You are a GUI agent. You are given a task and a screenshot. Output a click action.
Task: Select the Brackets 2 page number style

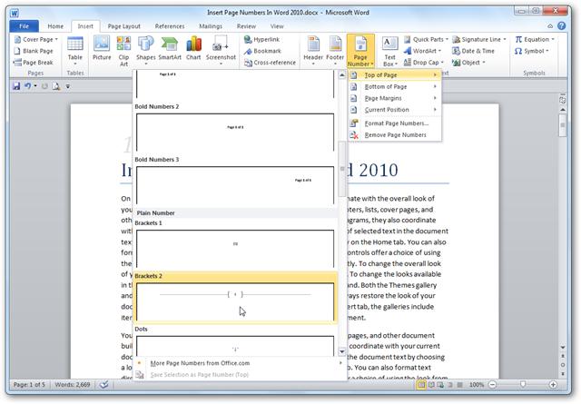[x=235, y=298]
